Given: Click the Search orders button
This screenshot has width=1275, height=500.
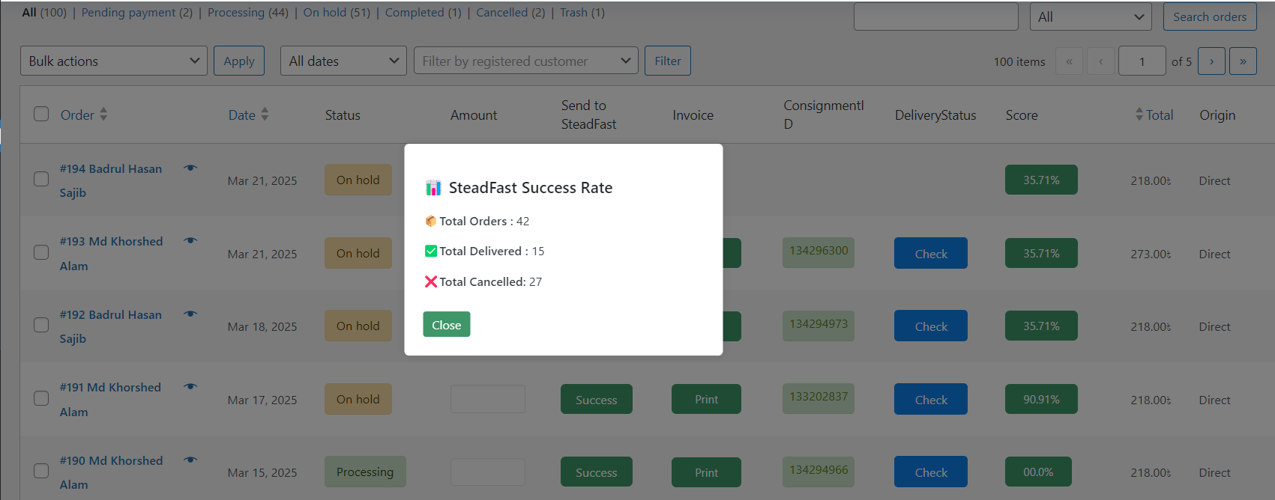Looking at the screenshot, I should click(x=1209, y=17).
